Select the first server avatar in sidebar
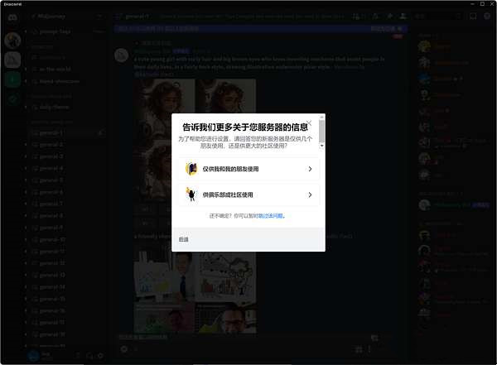Screen dimensions: 497x365 point(12,41)
